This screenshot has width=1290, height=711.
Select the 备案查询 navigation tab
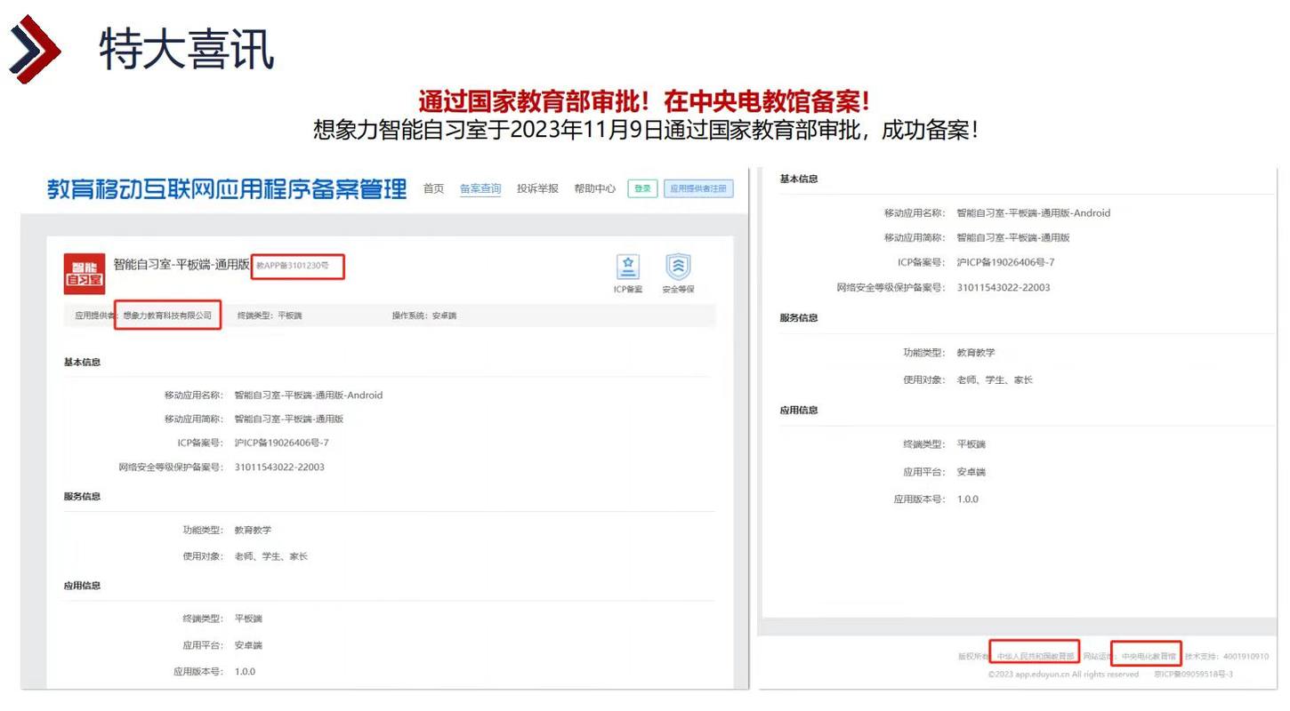(x=480, y=188)
